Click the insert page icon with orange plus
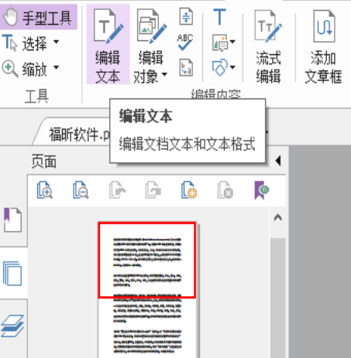Viewport: 351px width, 358px height. pyautogui.click(x=189, y=190)
